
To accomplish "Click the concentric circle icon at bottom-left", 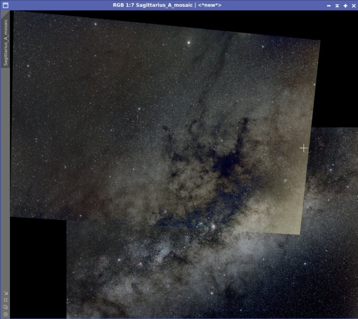I will (x=6, y=314).
